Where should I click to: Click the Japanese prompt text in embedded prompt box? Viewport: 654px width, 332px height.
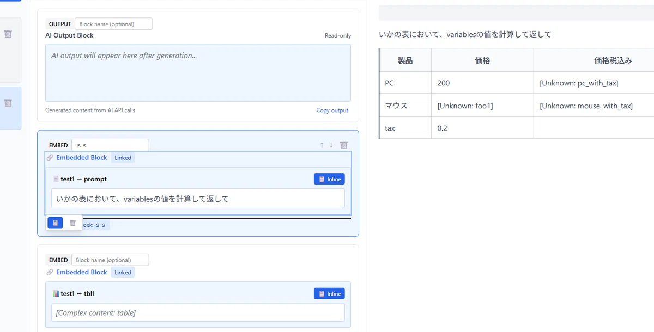pyautogui.click(x=142, y=199)
